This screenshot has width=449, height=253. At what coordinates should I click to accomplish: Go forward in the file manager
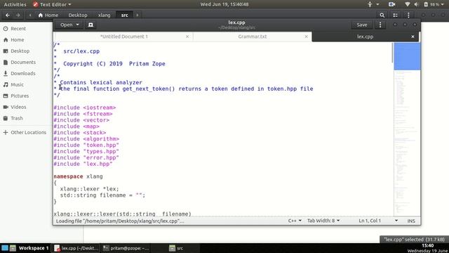tap(18, 15)
